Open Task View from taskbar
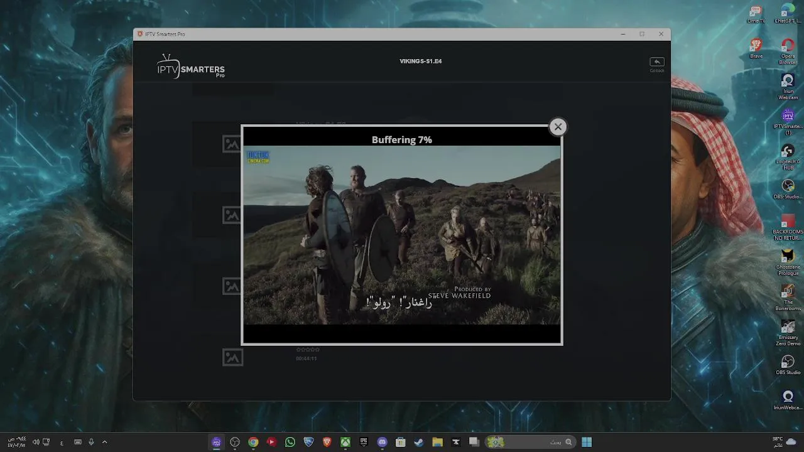 (474, 442)
